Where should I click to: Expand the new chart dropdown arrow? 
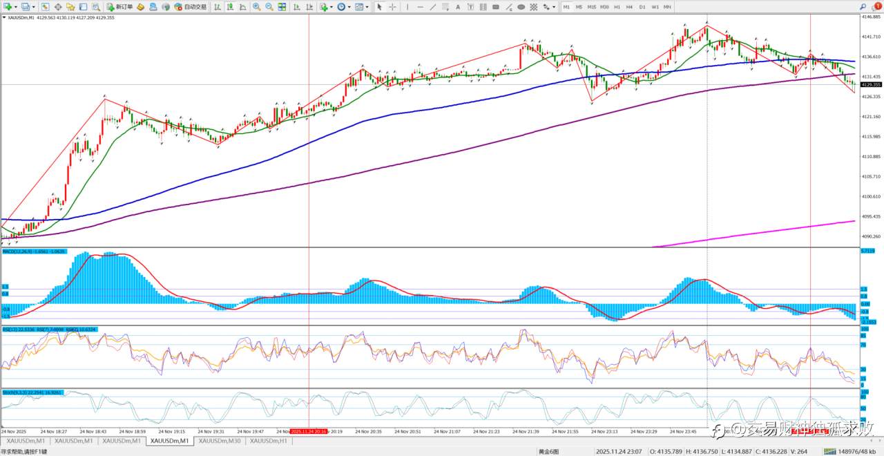point(16,7)
